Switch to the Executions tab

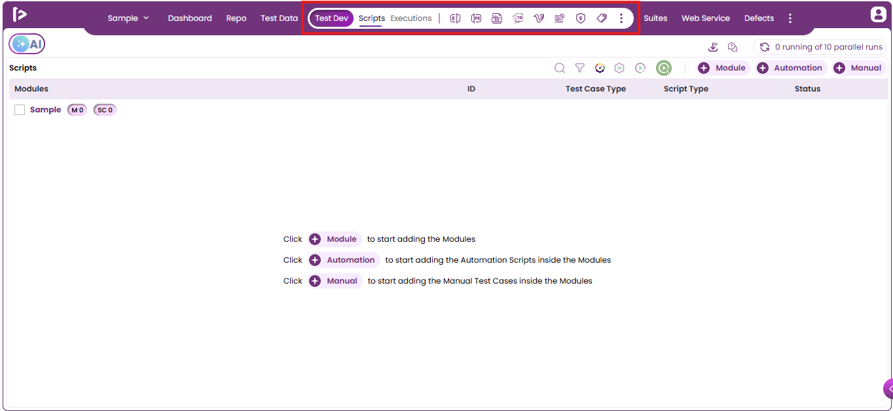(x=411, y=18)
